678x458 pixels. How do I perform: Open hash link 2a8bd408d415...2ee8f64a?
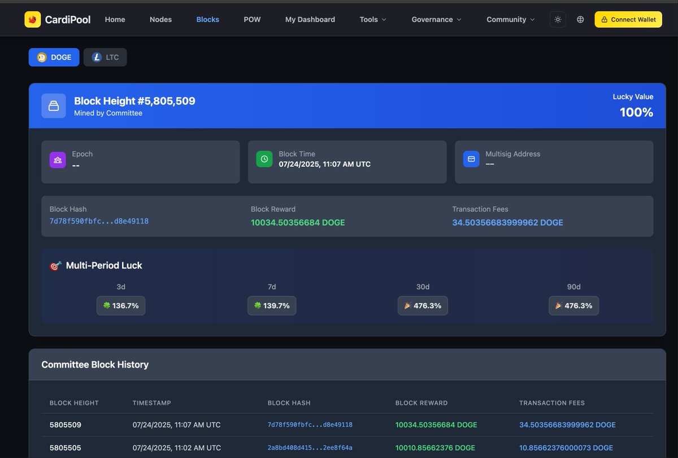310,448
